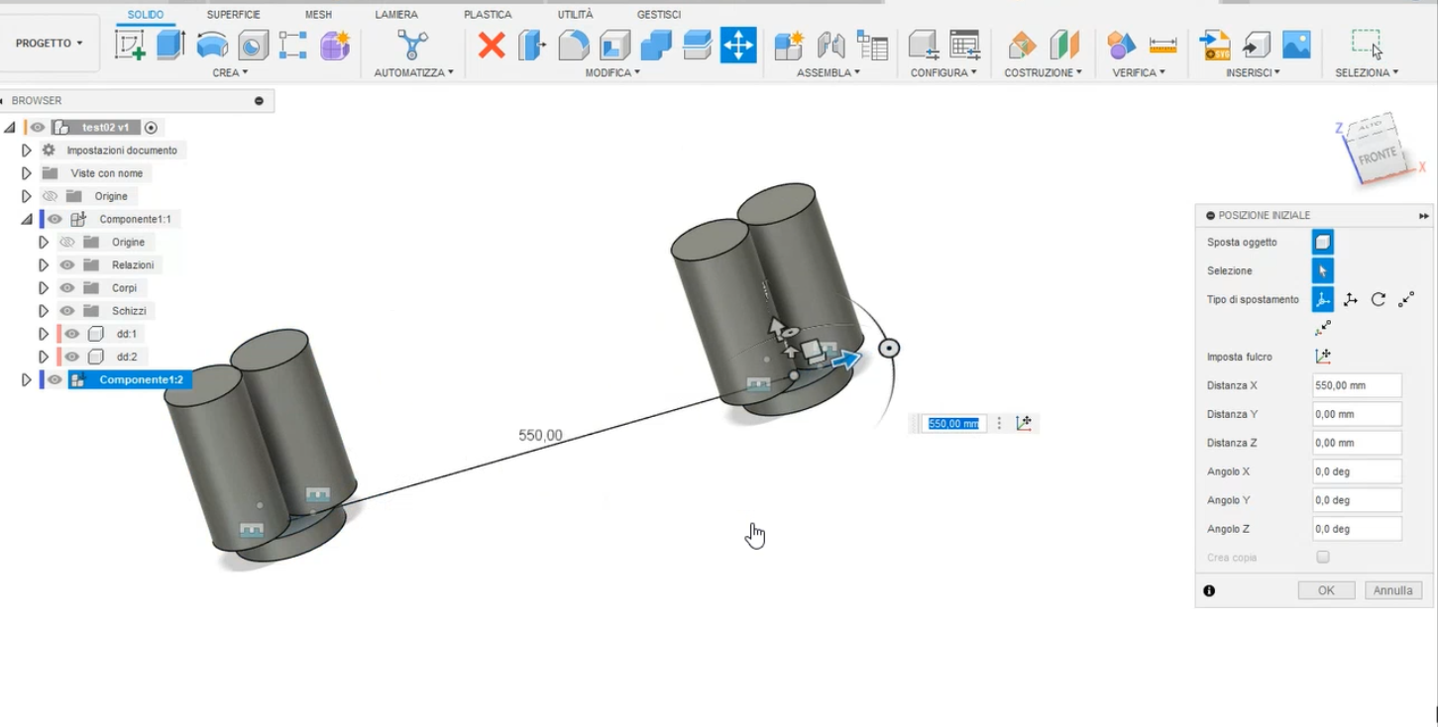Click Annulla to cancel the operation
This screenshot has height=727, width=1438.
[x=1392, y=589]
